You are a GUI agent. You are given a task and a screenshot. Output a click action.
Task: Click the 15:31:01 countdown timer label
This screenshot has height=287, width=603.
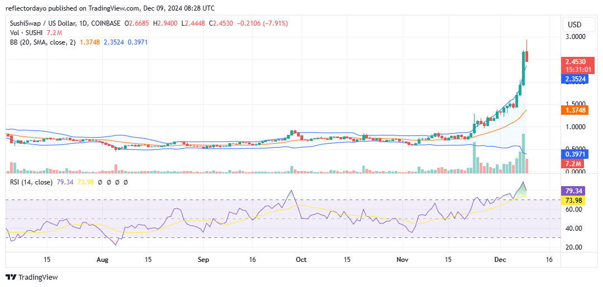578,69
